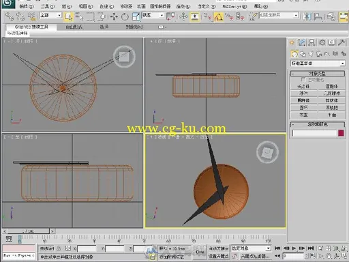The image size is (349, 262).
Task: Switch to the Graphite Modeling Tools tab
Action: 31,27
